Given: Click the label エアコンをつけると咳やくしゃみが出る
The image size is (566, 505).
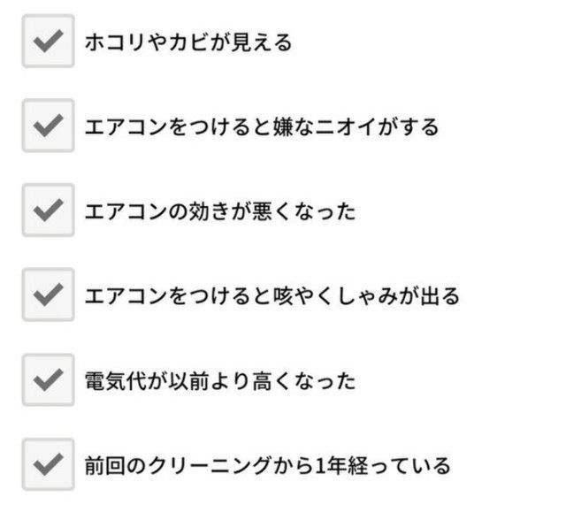Looking at the screenshot, I should (x=272, y=296).
